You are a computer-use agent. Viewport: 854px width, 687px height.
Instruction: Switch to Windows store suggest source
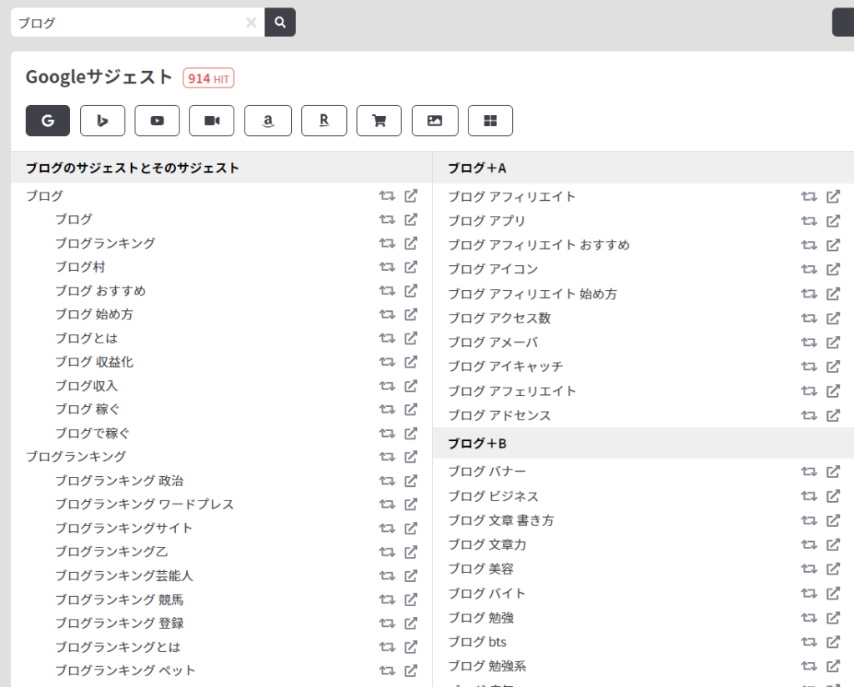490,120
